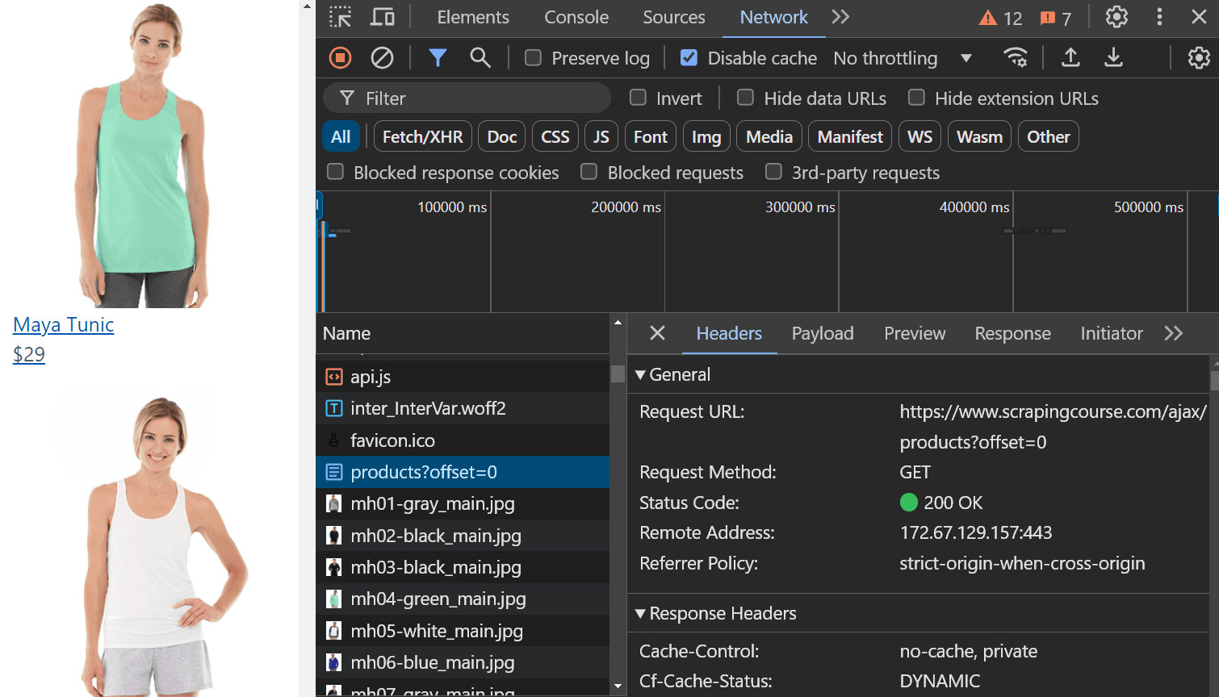The height and width of the screenshot is (697, 1219).
Task: Select the mh06-blue_main.jpg request
Action: 463,662
